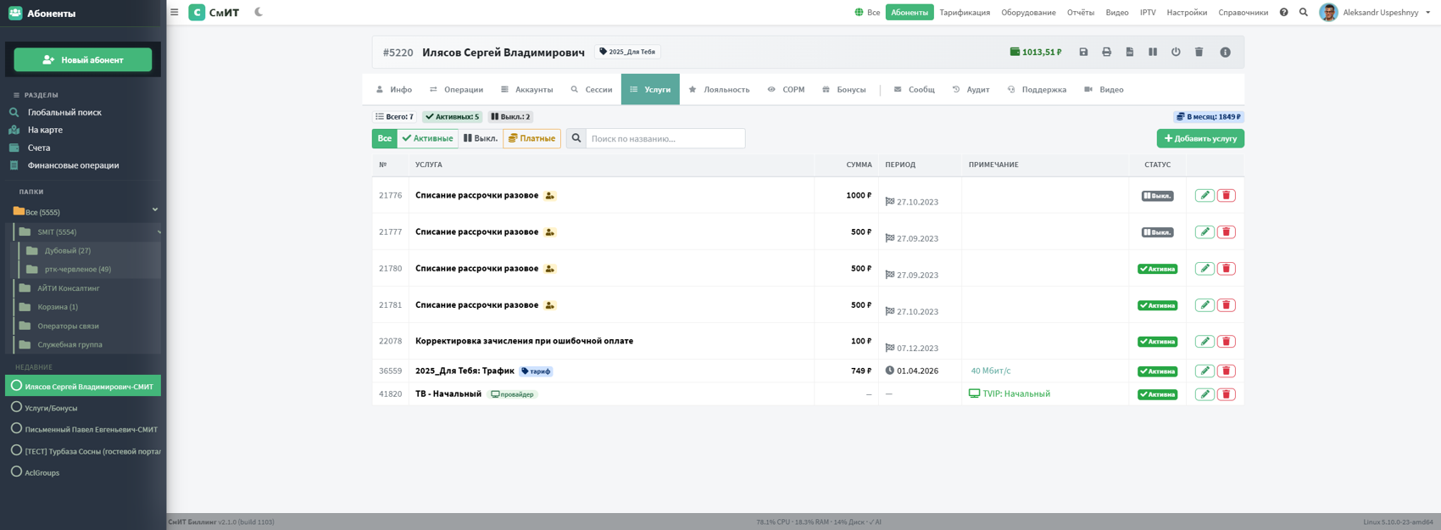The image size is (1441, 530).
Task: Print the subscriber card via printer icon
Action: (1106, 52)
